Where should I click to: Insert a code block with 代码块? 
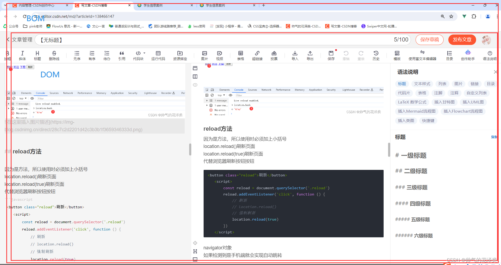coord(138,56)
